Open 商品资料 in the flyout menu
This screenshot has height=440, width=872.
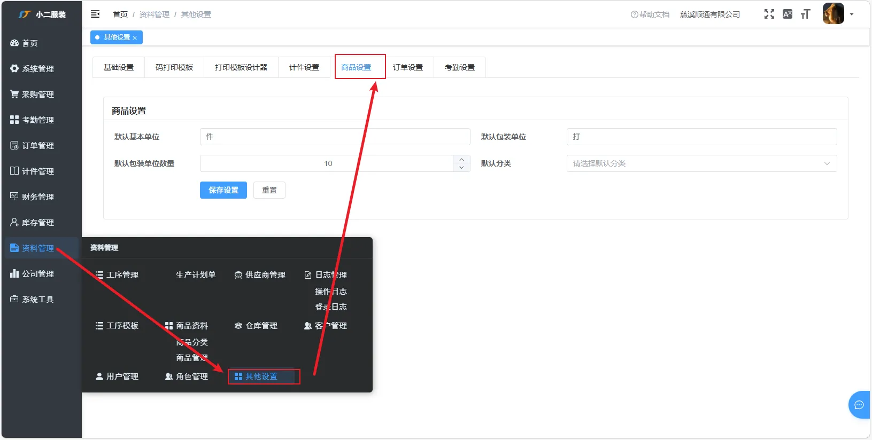click(187, 326)
